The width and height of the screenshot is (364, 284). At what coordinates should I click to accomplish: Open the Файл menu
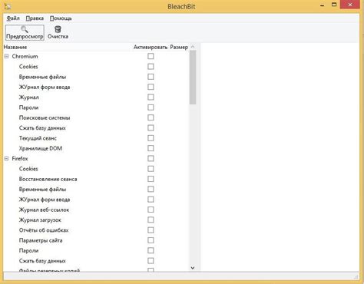[x=13, y=18]
